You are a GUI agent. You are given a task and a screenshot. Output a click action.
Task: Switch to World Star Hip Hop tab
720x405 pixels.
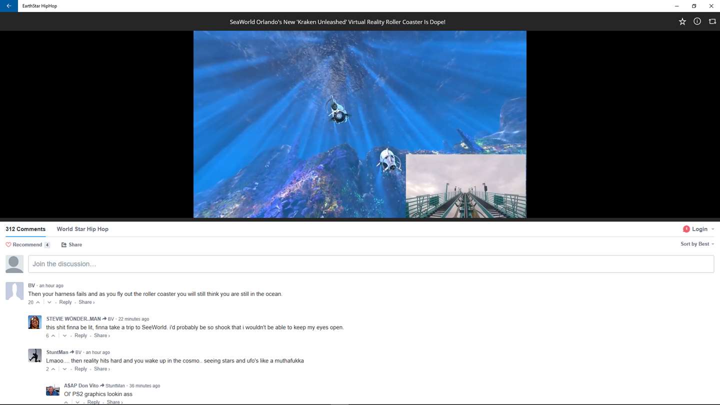82,229
